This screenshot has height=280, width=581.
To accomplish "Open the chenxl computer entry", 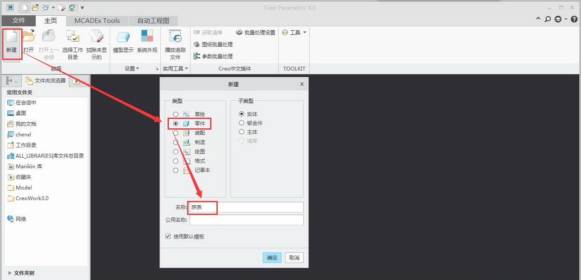I will (x=19, y=134).
